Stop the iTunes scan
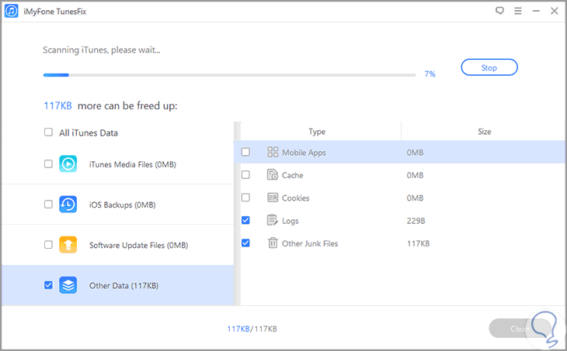This screenshot has height=351, width=567. (489, 68)
